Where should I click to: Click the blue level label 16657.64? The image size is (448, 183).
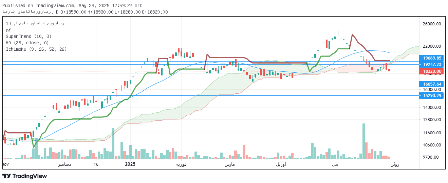(x=432, y=84)
